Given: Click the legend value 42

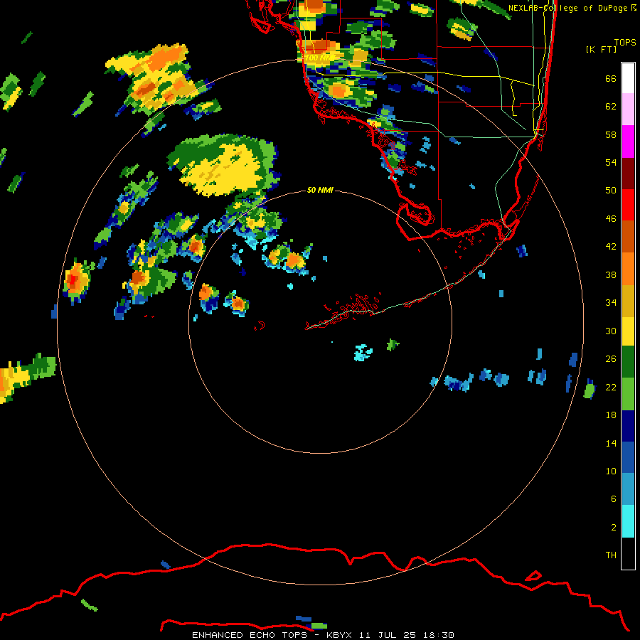Looking at the screenshot, I should click(611, 247).
